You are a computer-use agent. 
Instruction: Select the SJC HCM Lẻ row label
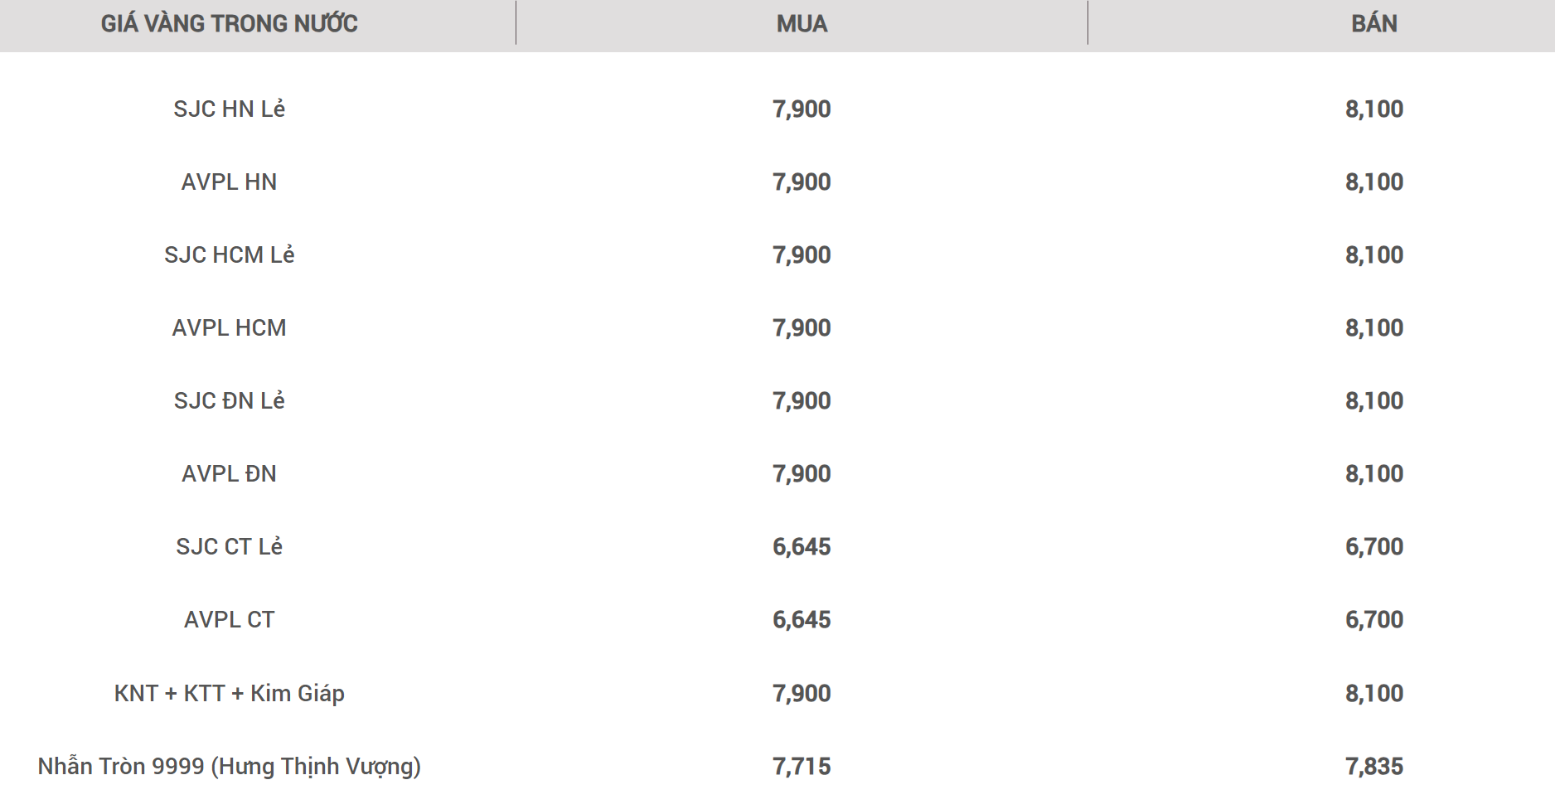click(230, 254)
